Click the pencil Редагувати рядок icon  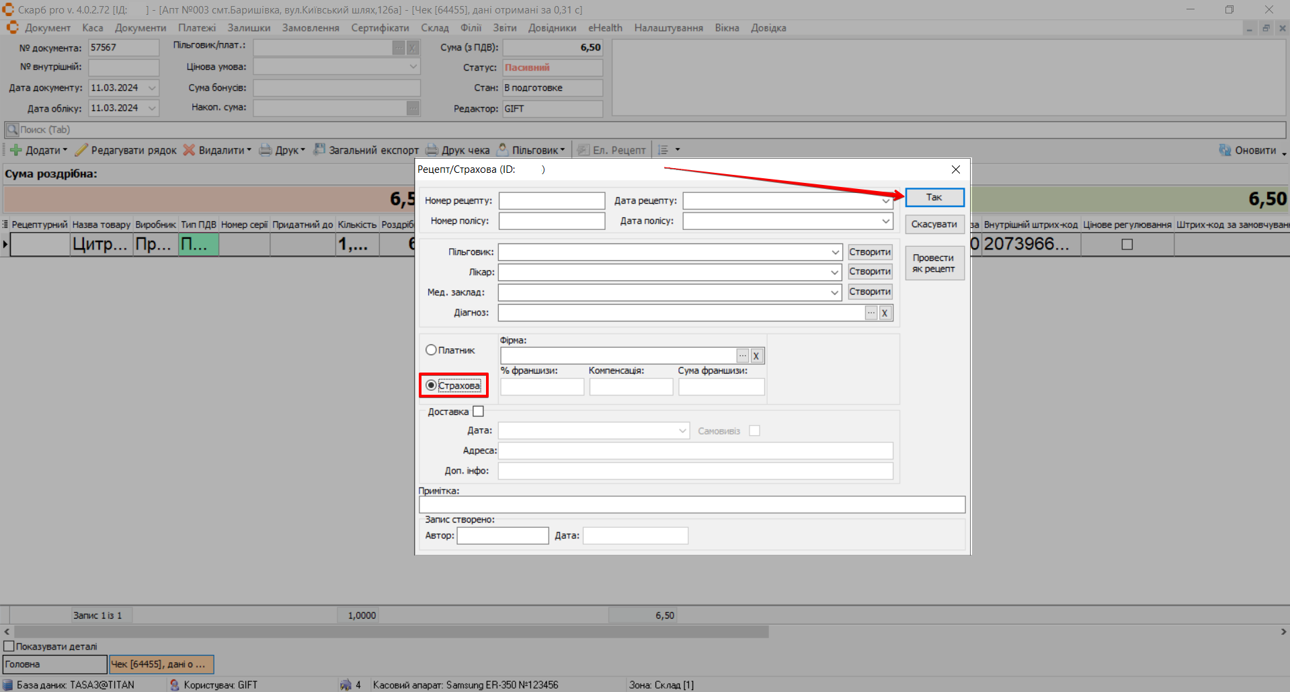[81, 150]
